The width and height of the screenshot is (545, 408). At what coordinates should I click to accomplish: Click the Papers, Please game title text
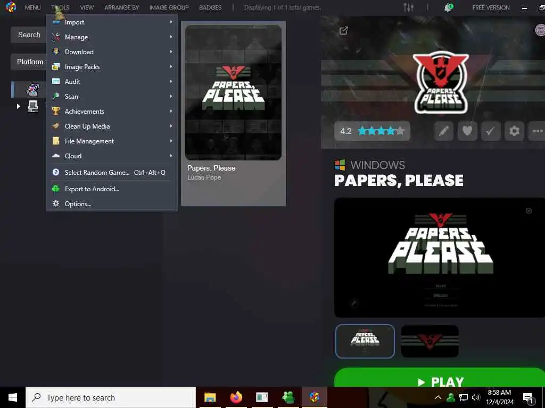pyautogui.click(x=211, y=168)
